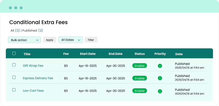Viewport: 219px width, 106px height.
Task: Click the Filter button
Action: coord(91,40)
